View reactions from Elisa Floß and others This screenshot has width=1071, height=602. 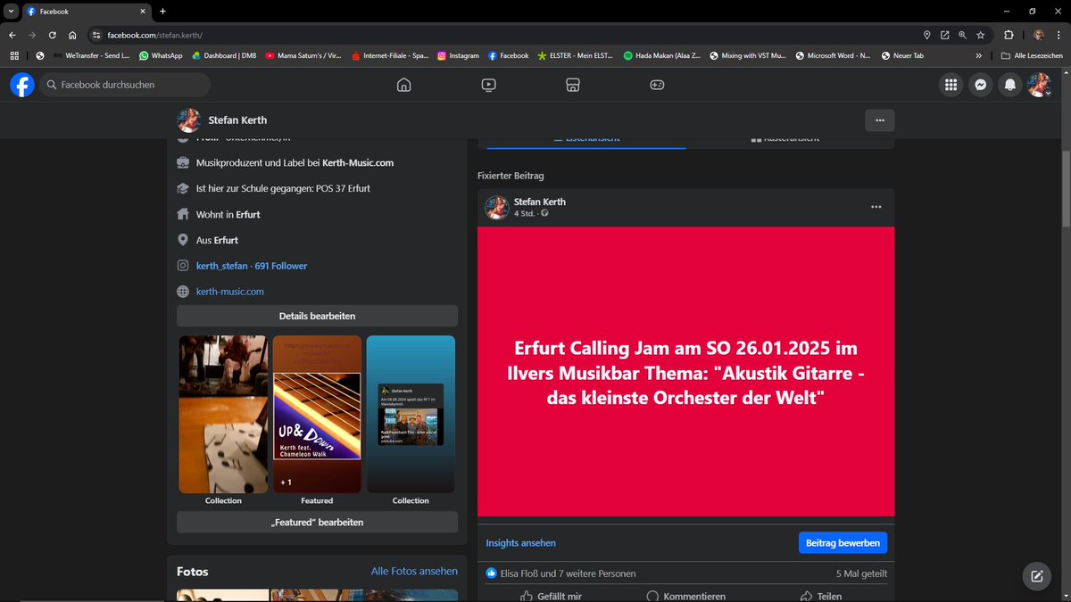(x=569, y=573)
